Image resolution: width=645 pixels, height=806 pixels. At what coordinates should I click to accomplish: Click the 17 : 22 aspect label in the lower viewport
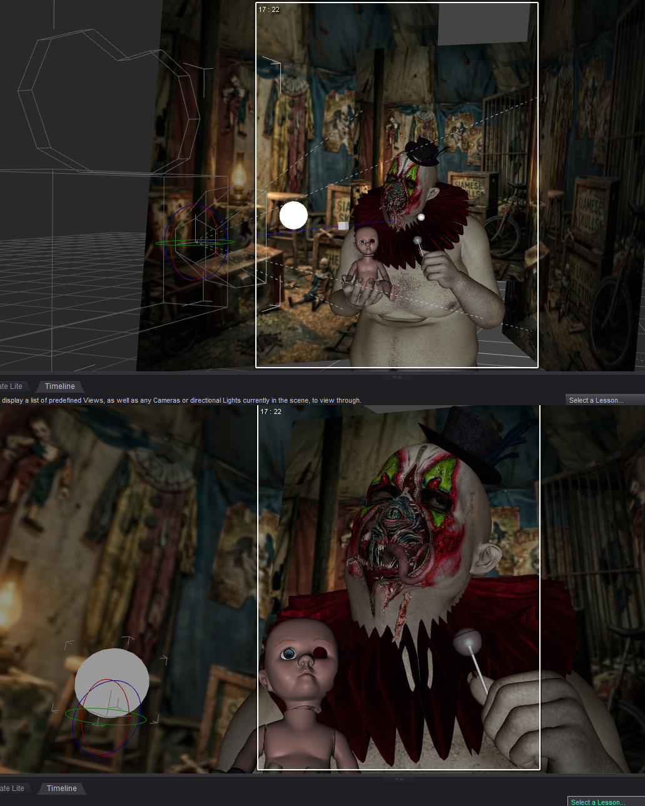[x=271, y=411]
